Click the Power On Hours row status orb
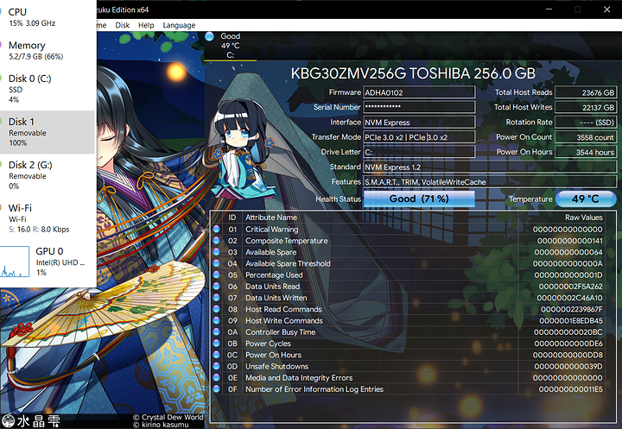The height and width of the screenshot is (429, 622). point(216,355)
